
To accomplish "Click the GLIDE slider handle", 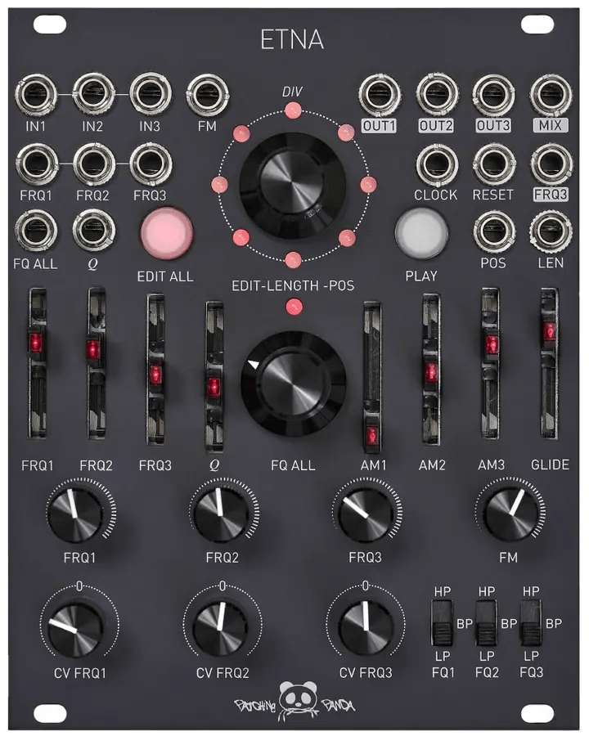I will point(549,332).
